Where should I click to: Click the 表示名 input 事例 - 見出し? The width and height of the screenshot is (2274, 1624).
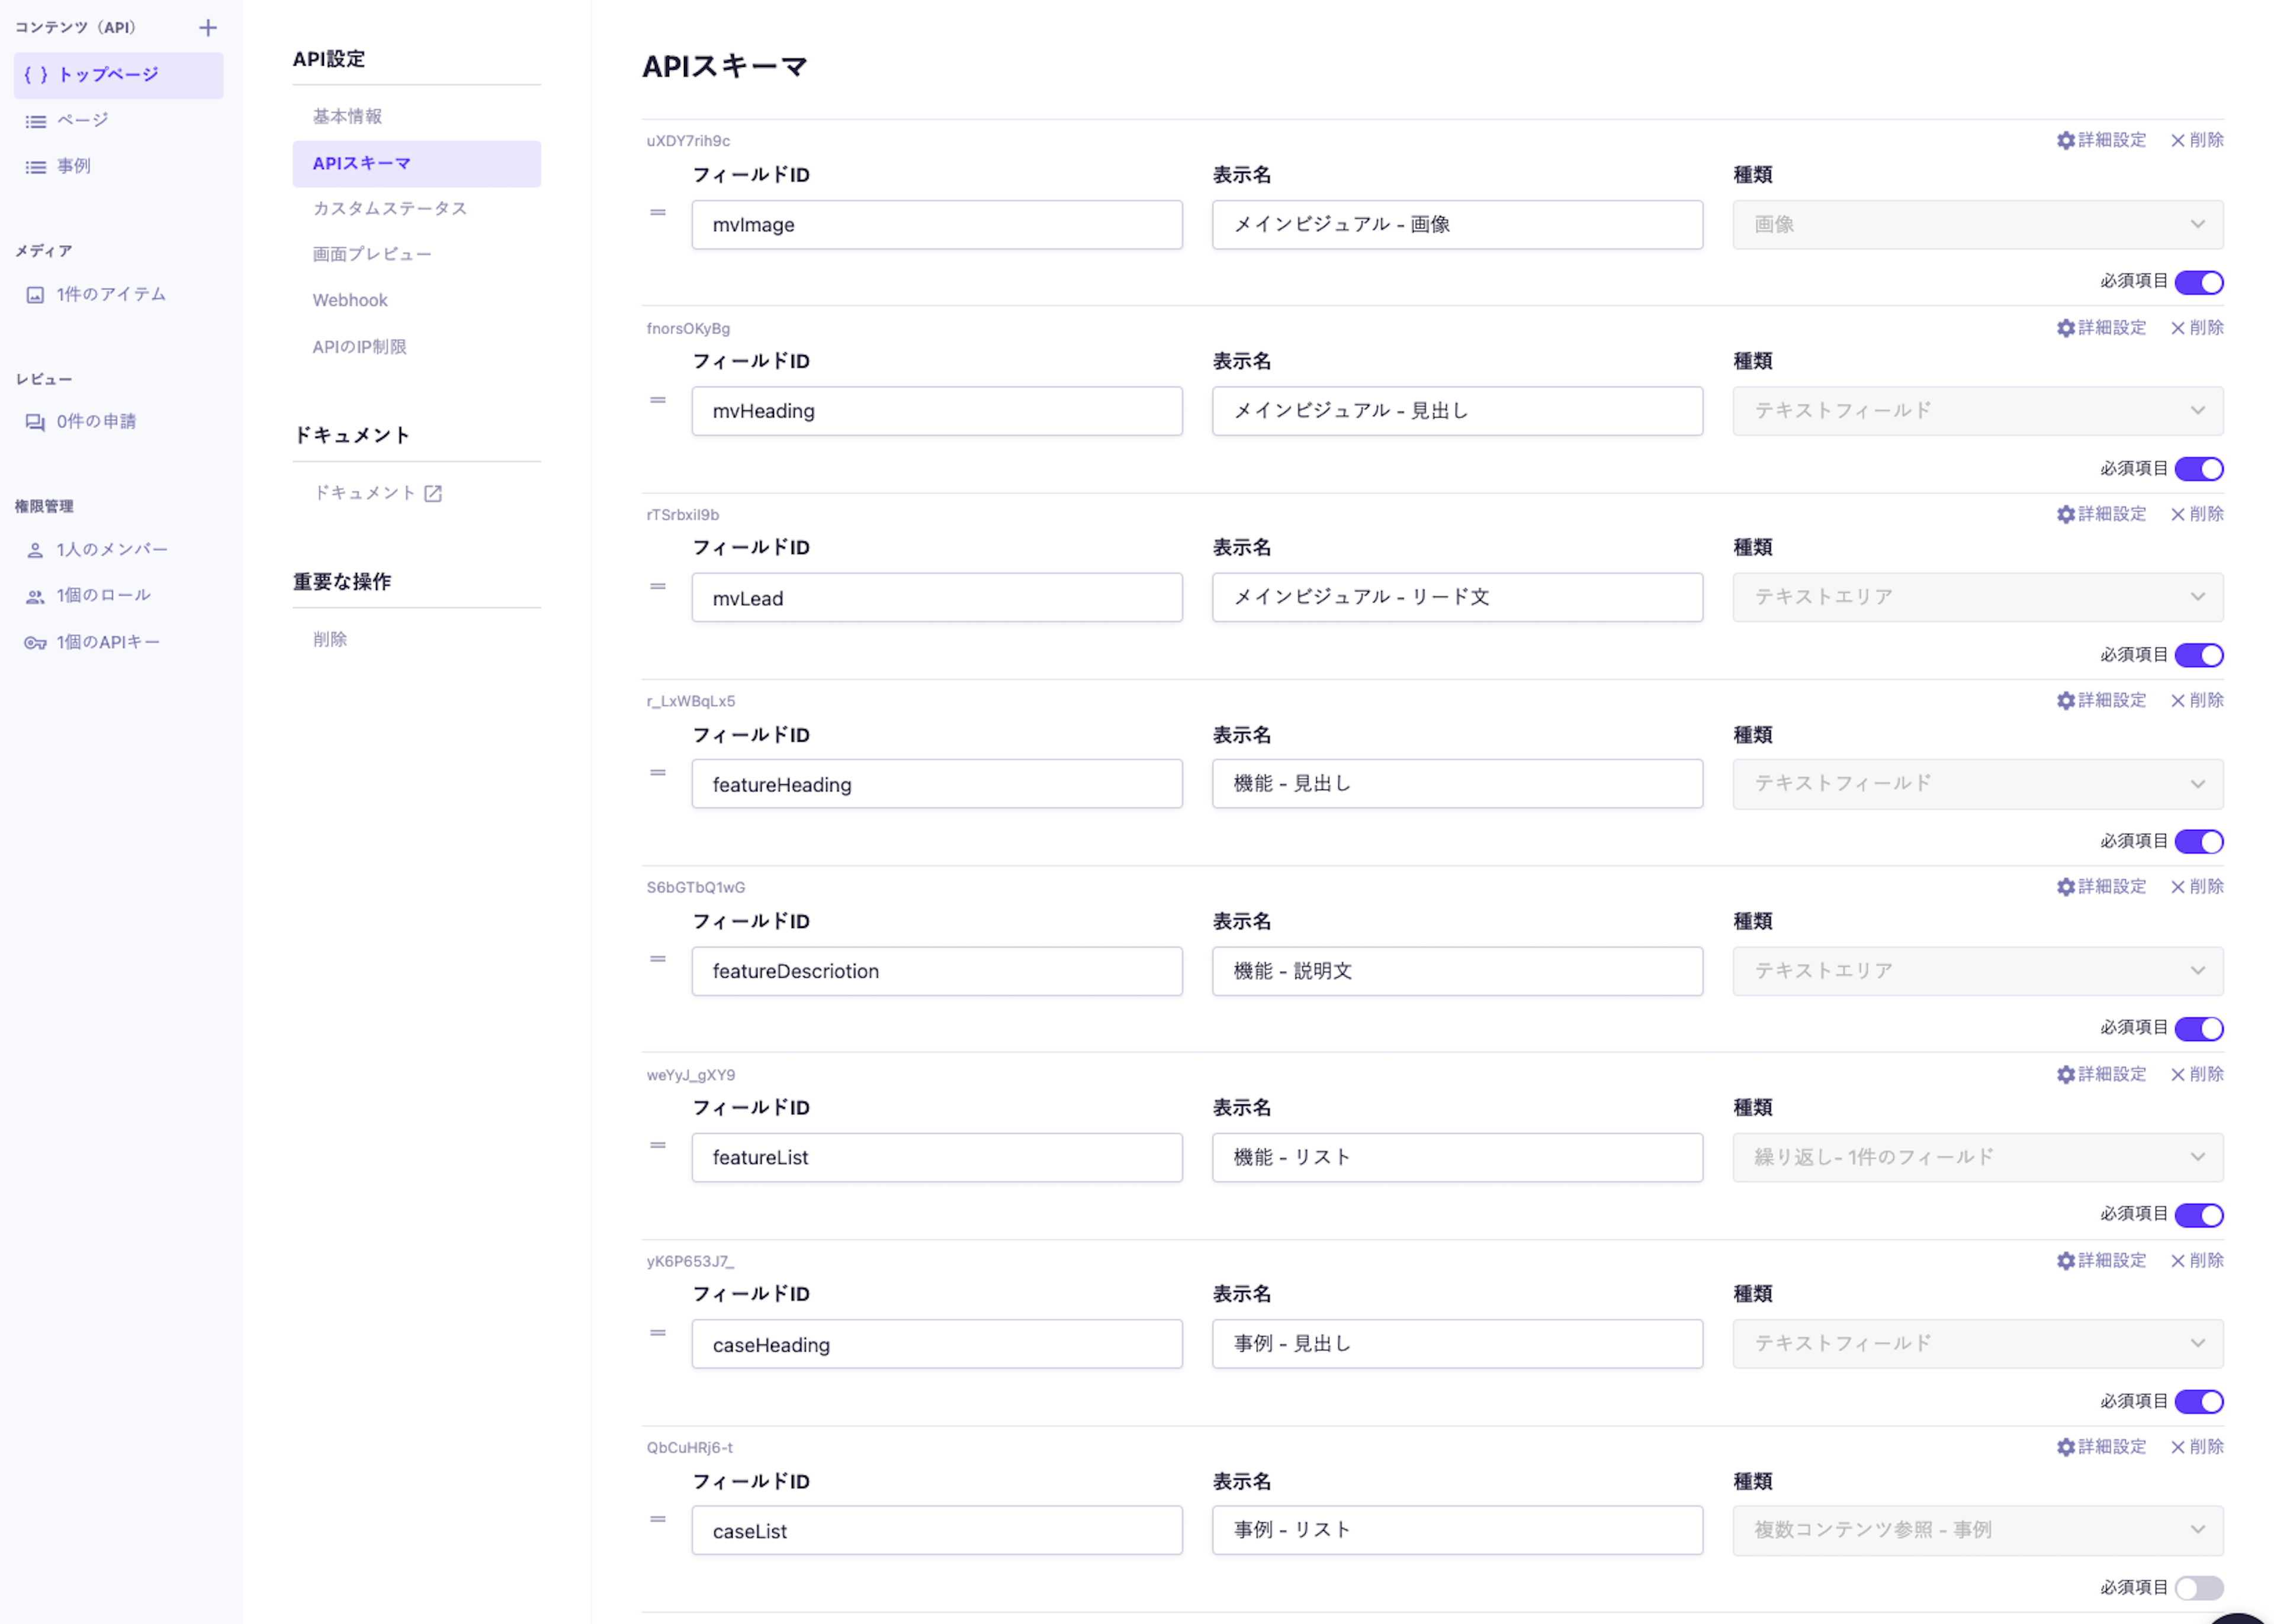[1457, 1344]
